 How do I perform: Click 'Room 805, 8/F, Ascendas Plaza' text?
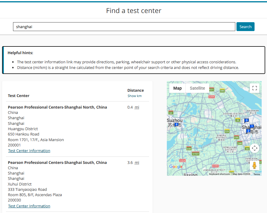click(x=35, y=195)
